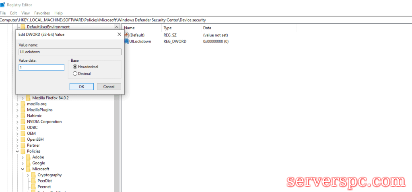Expand the Adobe key arrow
Image resolution: width=412 pixels, height=192 pixels.
(23, 157)
